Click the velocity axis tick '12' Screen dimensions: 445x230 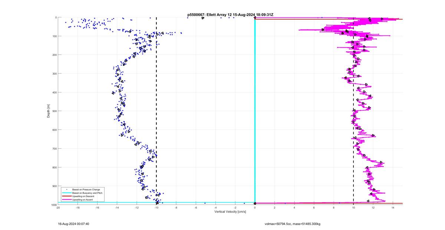[373, 208]
